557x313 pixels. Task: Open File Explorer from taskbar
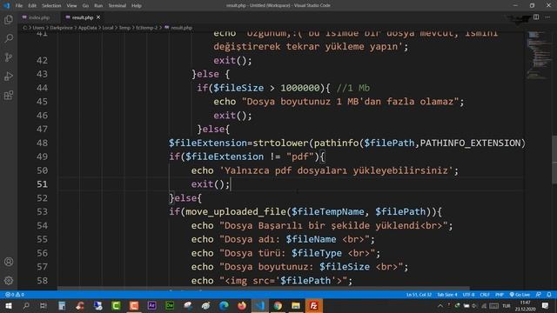(296, 305)
